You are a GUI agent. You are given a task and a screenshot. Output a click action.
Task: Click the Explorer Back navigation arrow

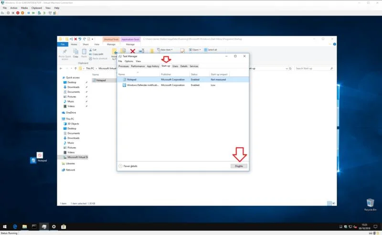tap(61, 68)
